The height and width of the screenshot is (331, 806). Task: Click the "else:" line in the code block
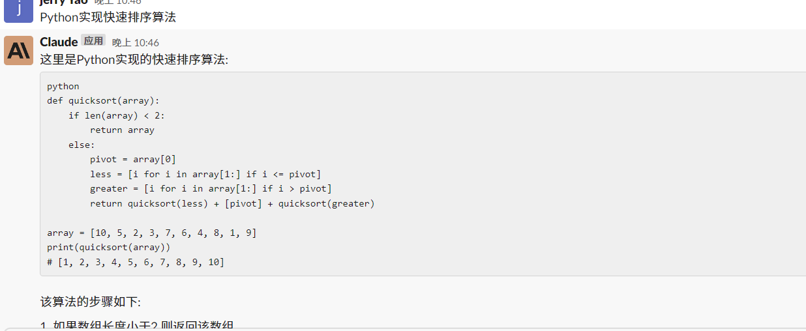(82, 145)
